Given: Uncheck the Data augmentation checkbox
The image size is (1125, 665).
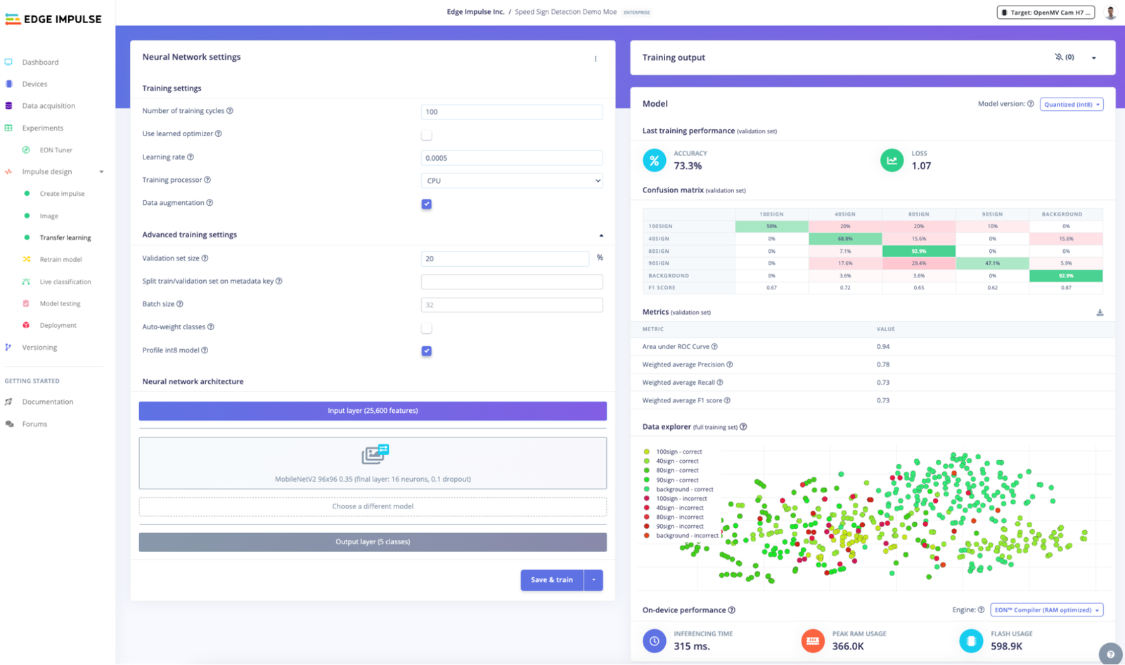Looking at the screenshot, I should point(427,204).
